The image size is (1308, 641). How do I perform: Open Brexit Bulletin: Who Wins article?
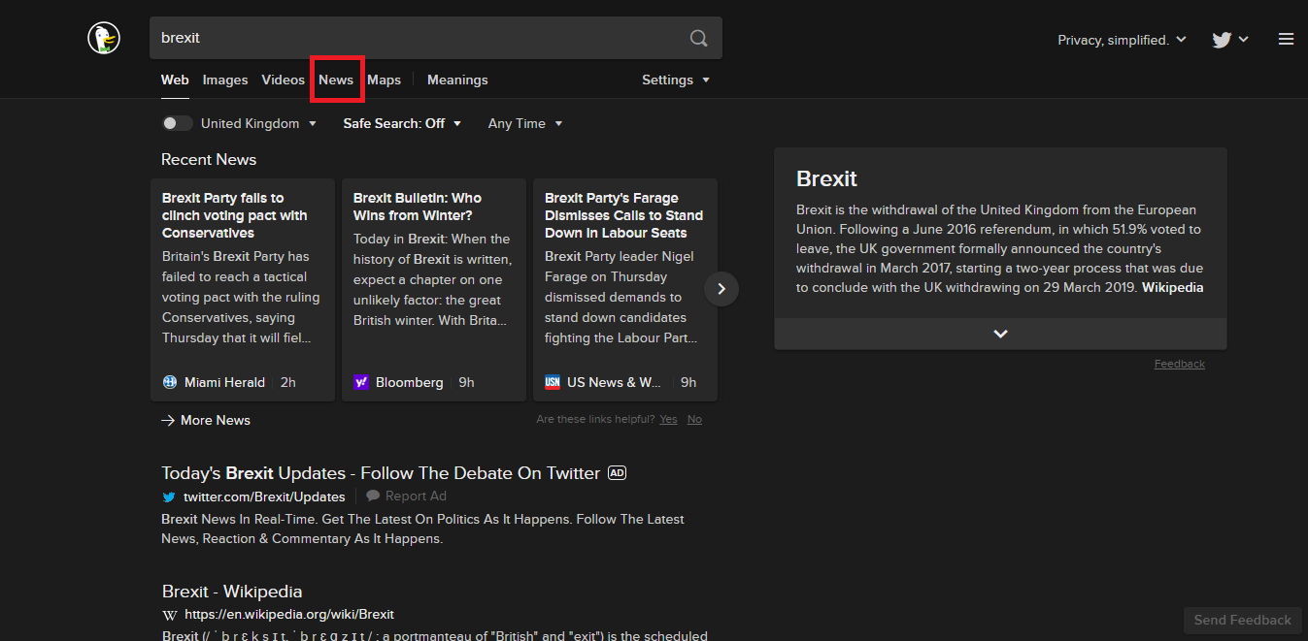coord(418,207)
